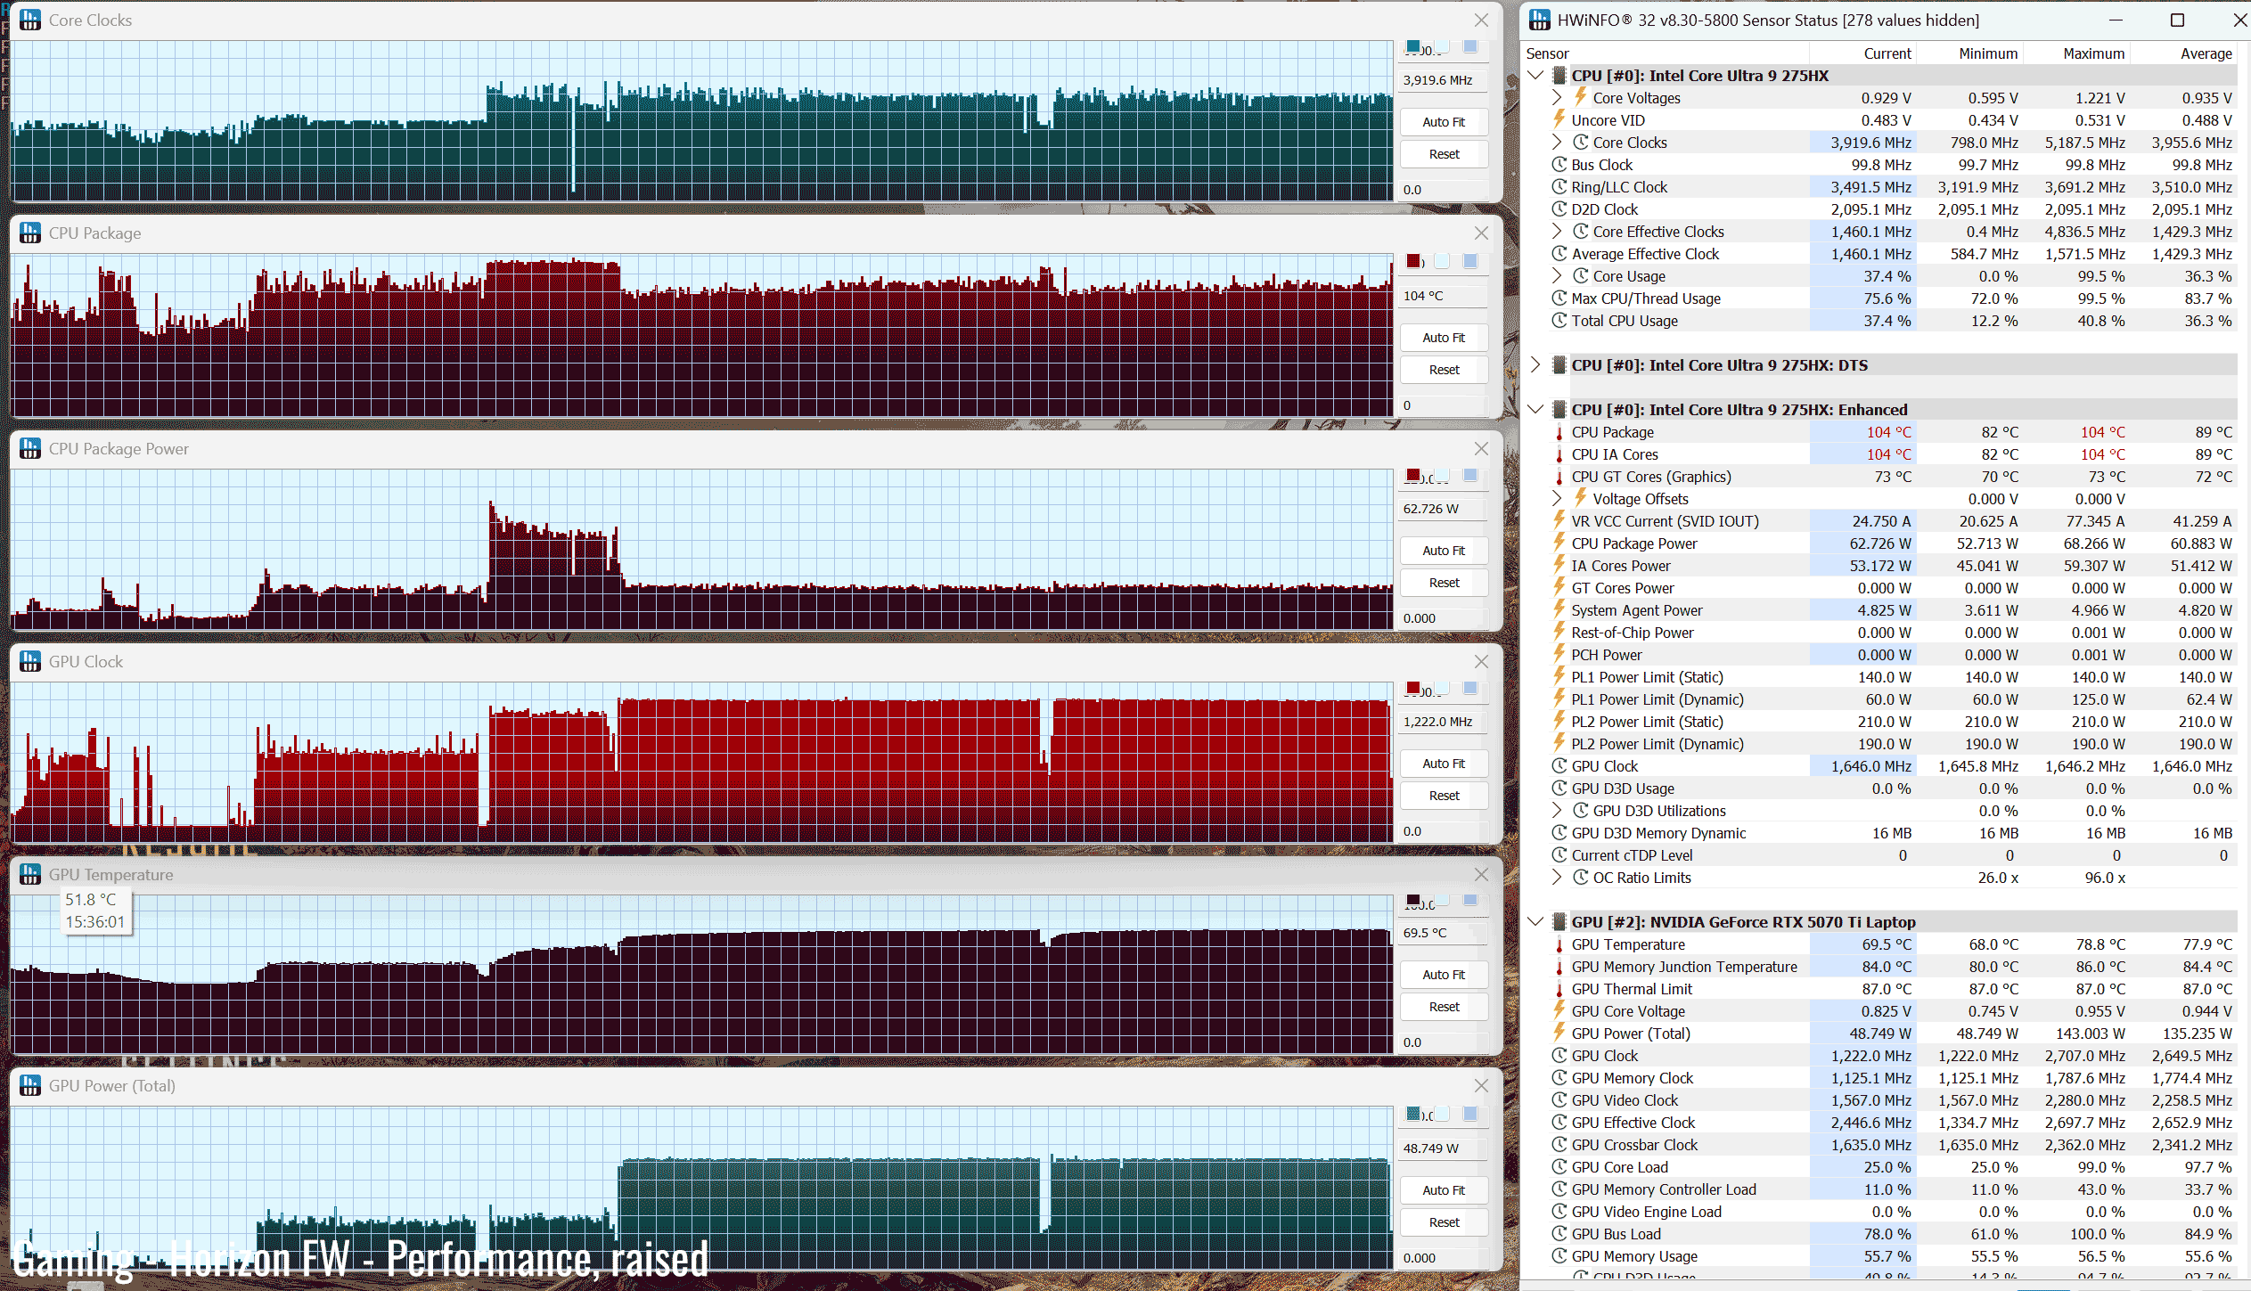Expand the Intel Core Ultra 9 275HX: DTS group
Image resolution: width=2251 pixels, height=1291 pixels.
pyautogui.click(x=1535, y=364)
